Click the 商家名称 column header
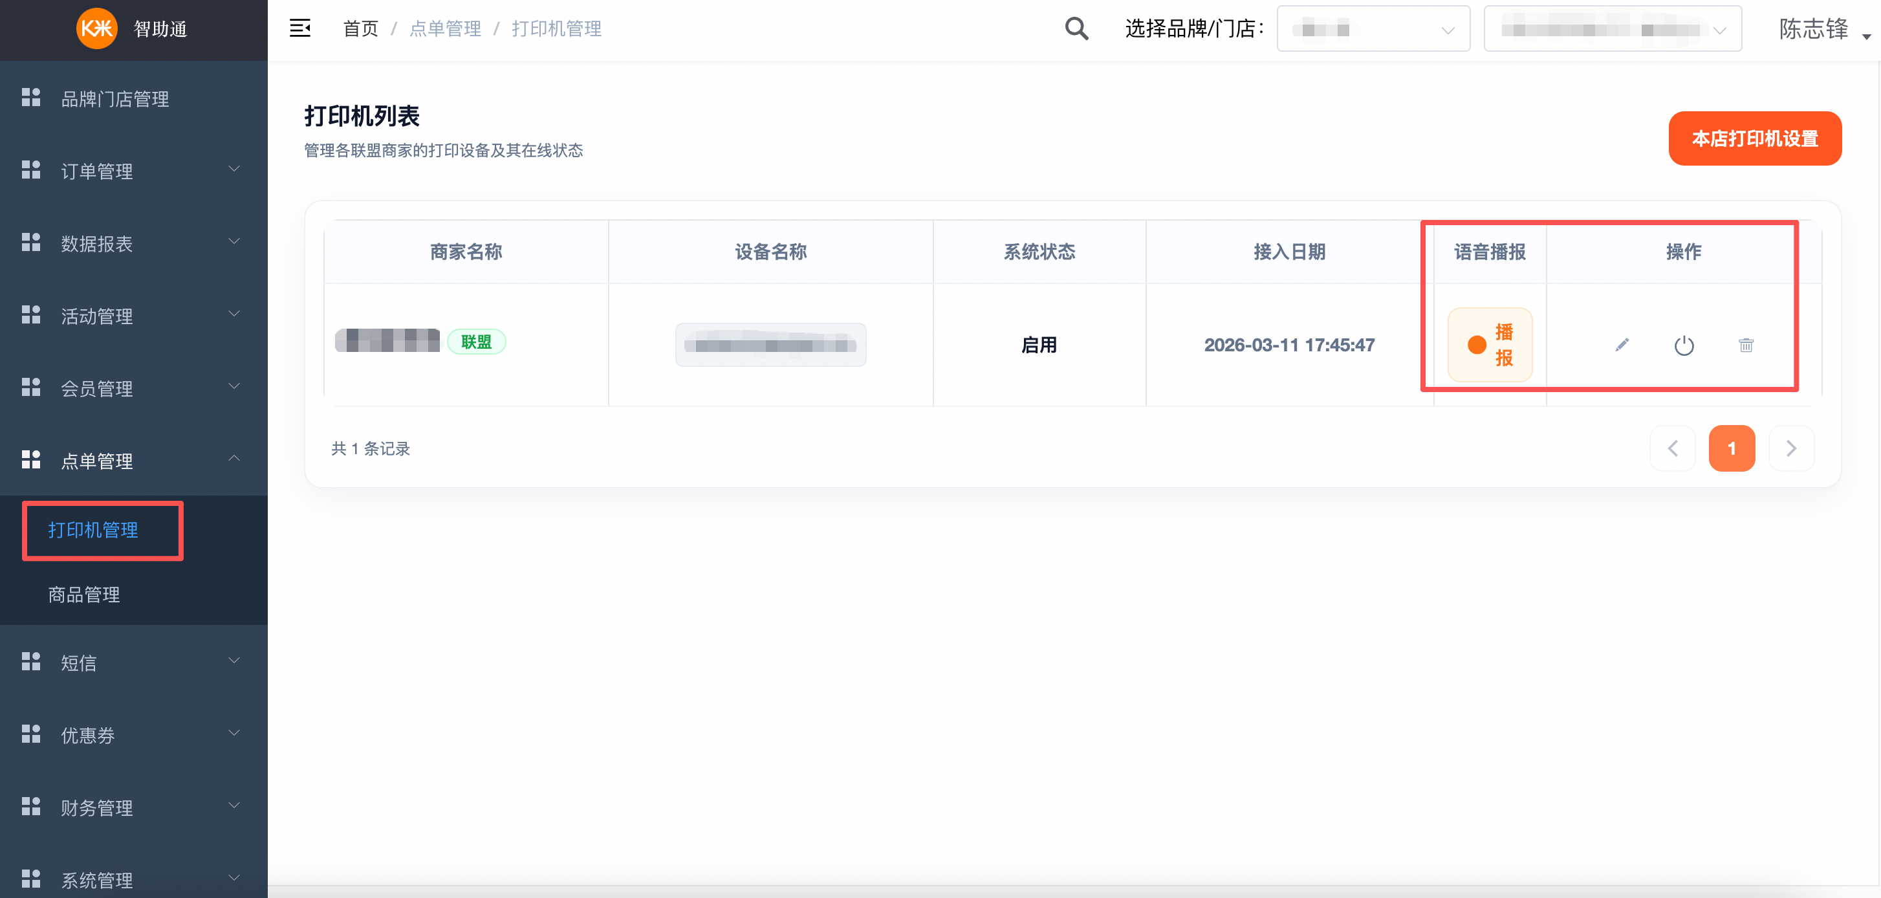The width and height of the screenshot is (1881, 898). click(x=466, y=252)
